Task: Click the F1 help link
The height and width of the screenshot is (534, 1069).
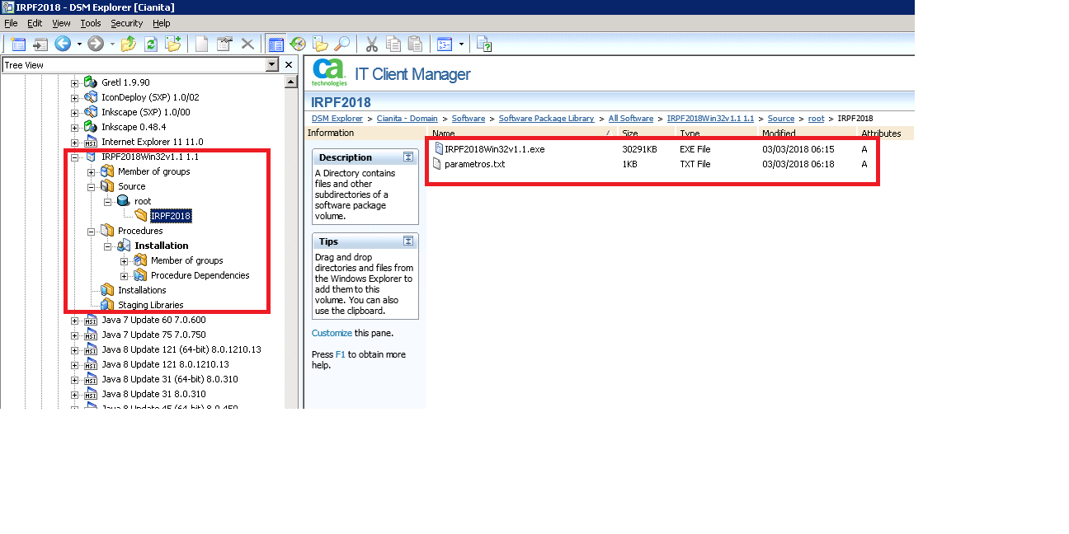Action: [x=340, y=354]
